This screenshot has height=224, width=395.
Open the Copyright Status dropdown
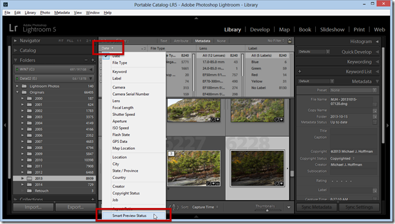pyautogui.click(x=342, y=158)
